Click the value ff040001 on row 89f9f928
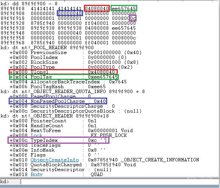The height and width of the screenshot is (188, 220). pyautogui.click(x=97, y=23)
